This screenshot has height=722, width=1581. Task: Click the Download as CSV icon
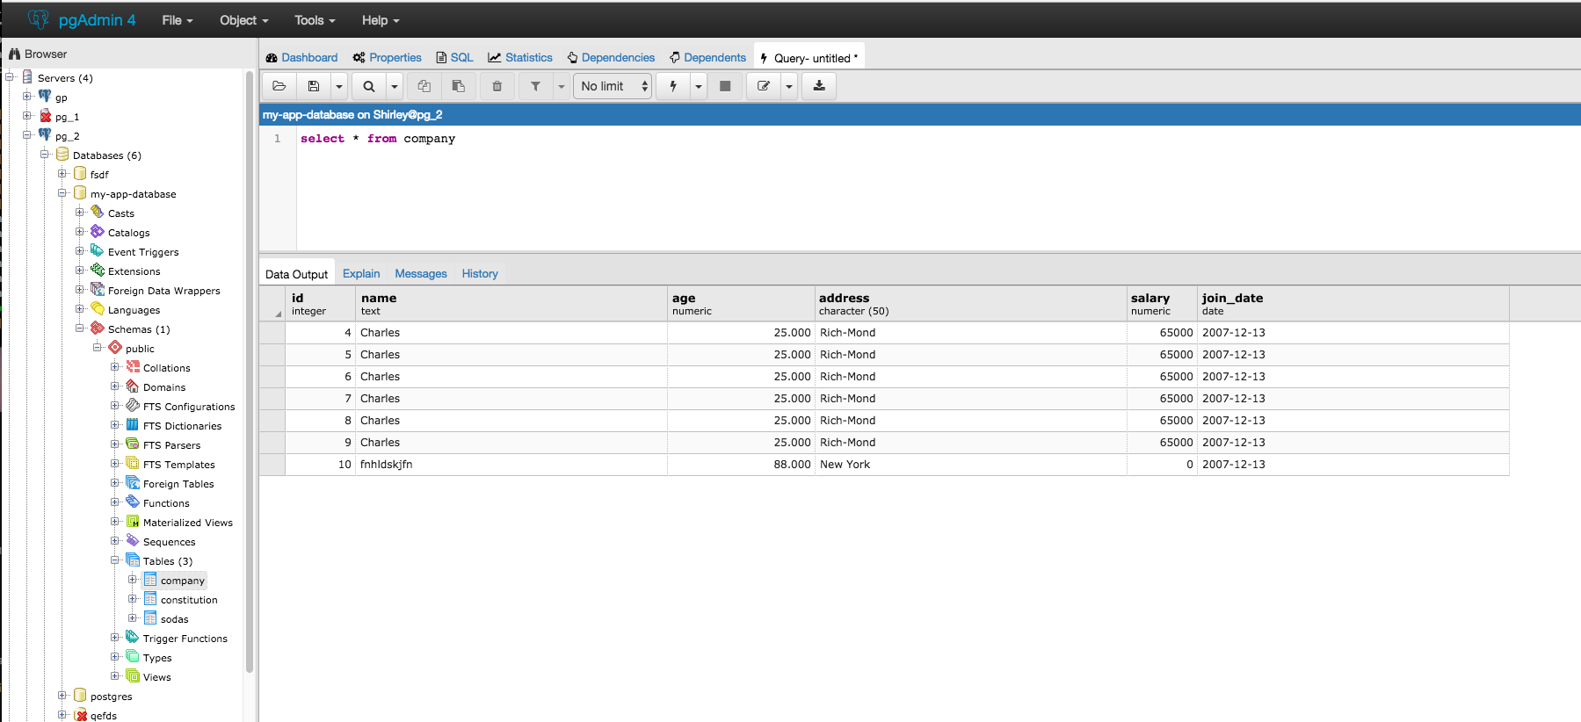click(819, 86)
